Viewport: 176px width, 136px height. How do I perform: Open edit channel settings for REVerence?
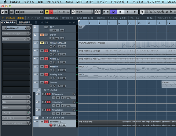(x=74, y=94)
